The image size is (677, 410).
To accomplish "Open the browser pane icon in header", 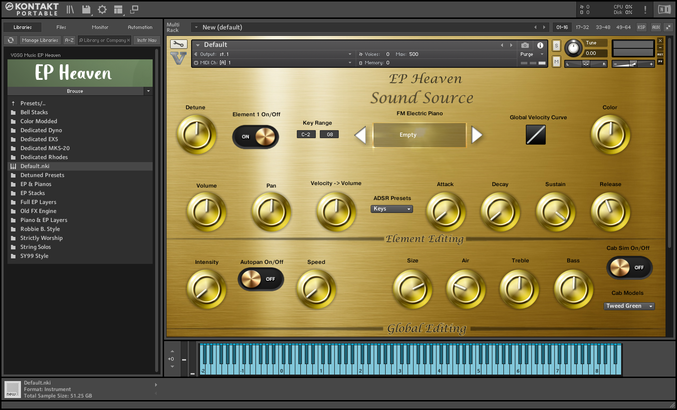I will 70,9.
